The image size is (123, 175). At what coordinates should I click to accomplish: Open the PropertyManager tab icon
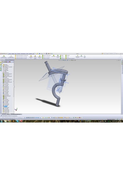click(4, 62)
